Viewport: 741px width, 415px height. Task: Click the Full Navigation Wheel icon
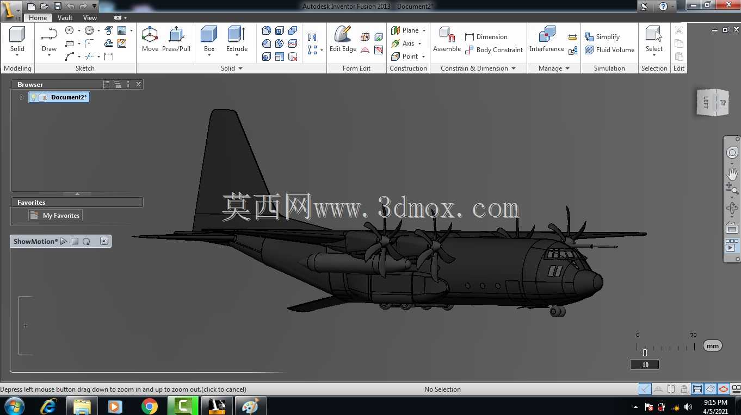pyautogui.click(x=732, y=153)
